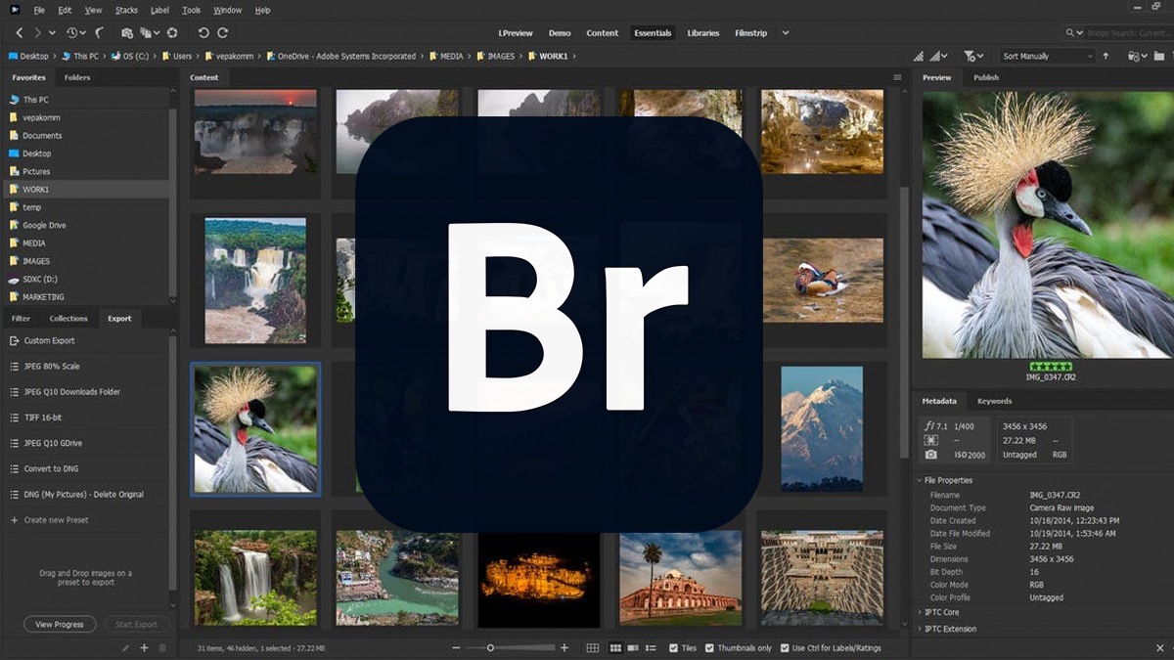This screenshot has width=1174, height=660.
Task: Click the Refresh icon in the toolbar
Action: click(x=172, y=33)
